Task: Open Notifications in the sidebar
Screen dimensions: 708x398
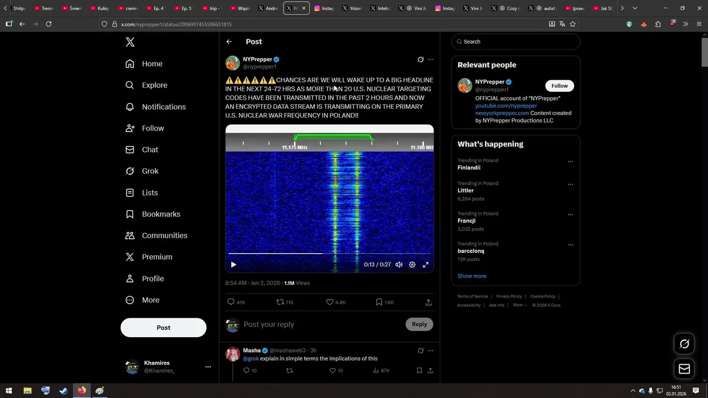Action: (155, 107)
